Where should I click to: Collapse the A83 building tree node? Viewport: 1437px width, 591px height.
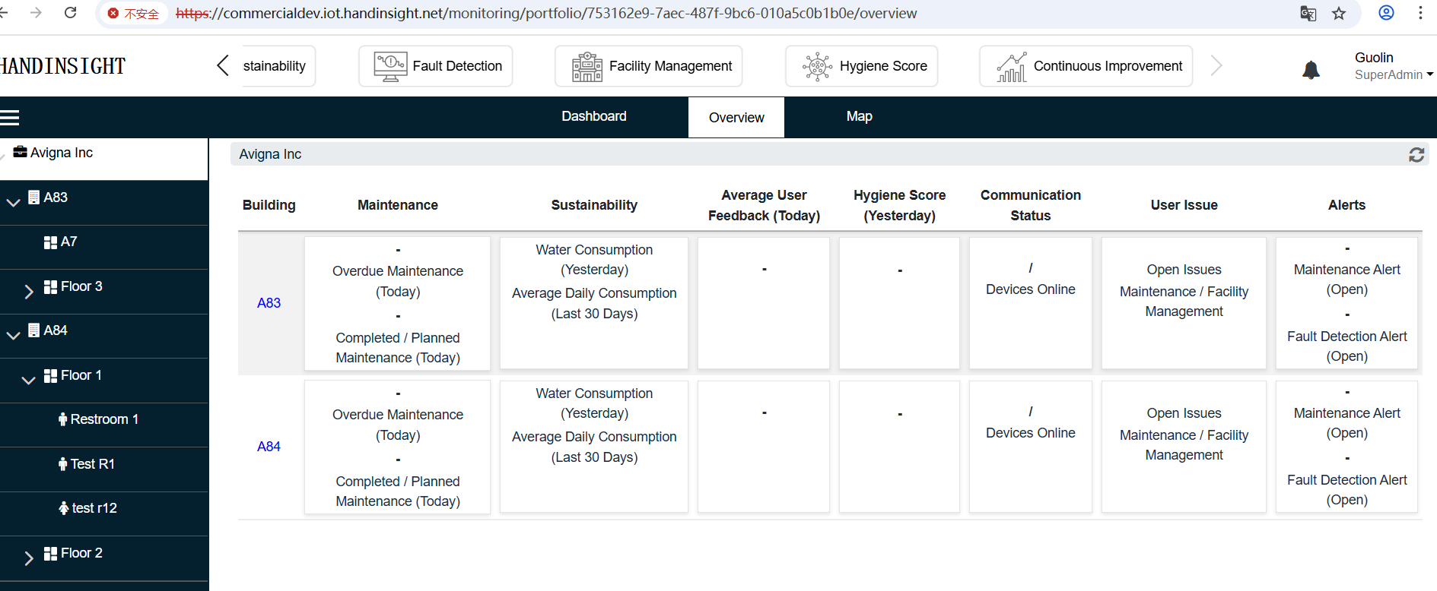point(13,202)
